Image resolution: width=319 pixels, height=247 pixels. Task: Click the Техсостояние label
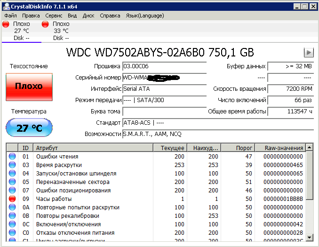pos(29,66)
